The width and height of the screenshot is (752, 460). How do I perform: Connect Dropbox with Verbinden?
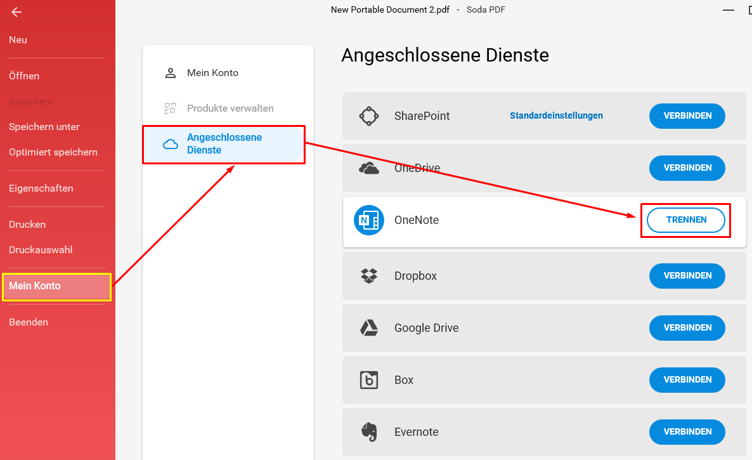click(x=687, y=276)
